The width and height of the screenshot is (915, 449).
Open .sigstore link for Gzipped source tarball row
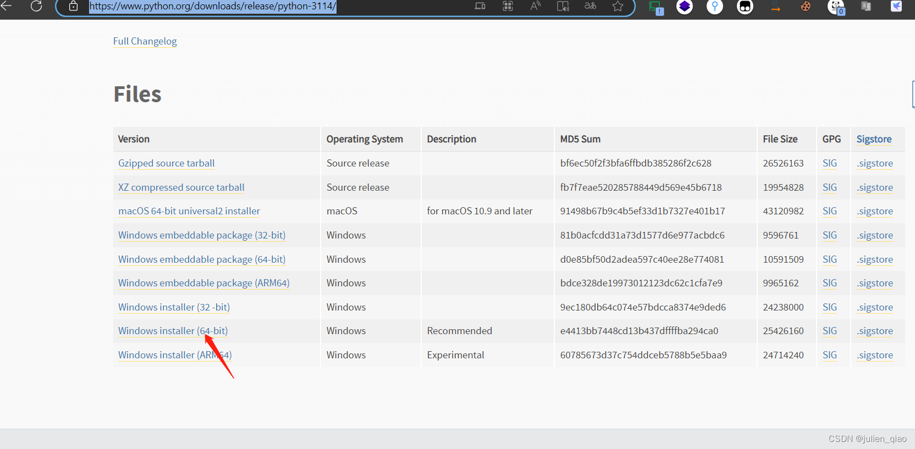tap(875, 163)
